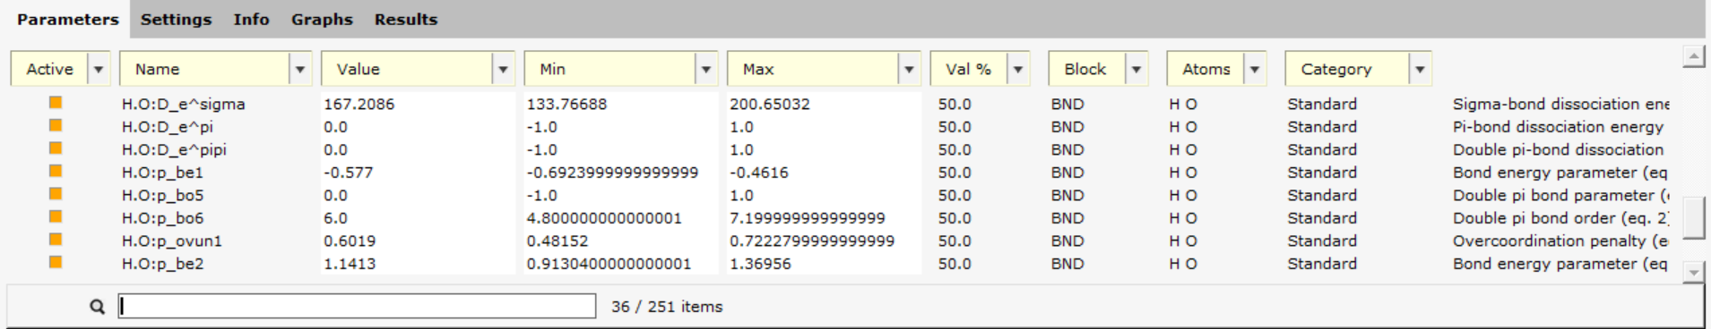Open the Name column dropdown arrow
The width and height of the screenshot is (1711, 329).
[x=300, y=69]
